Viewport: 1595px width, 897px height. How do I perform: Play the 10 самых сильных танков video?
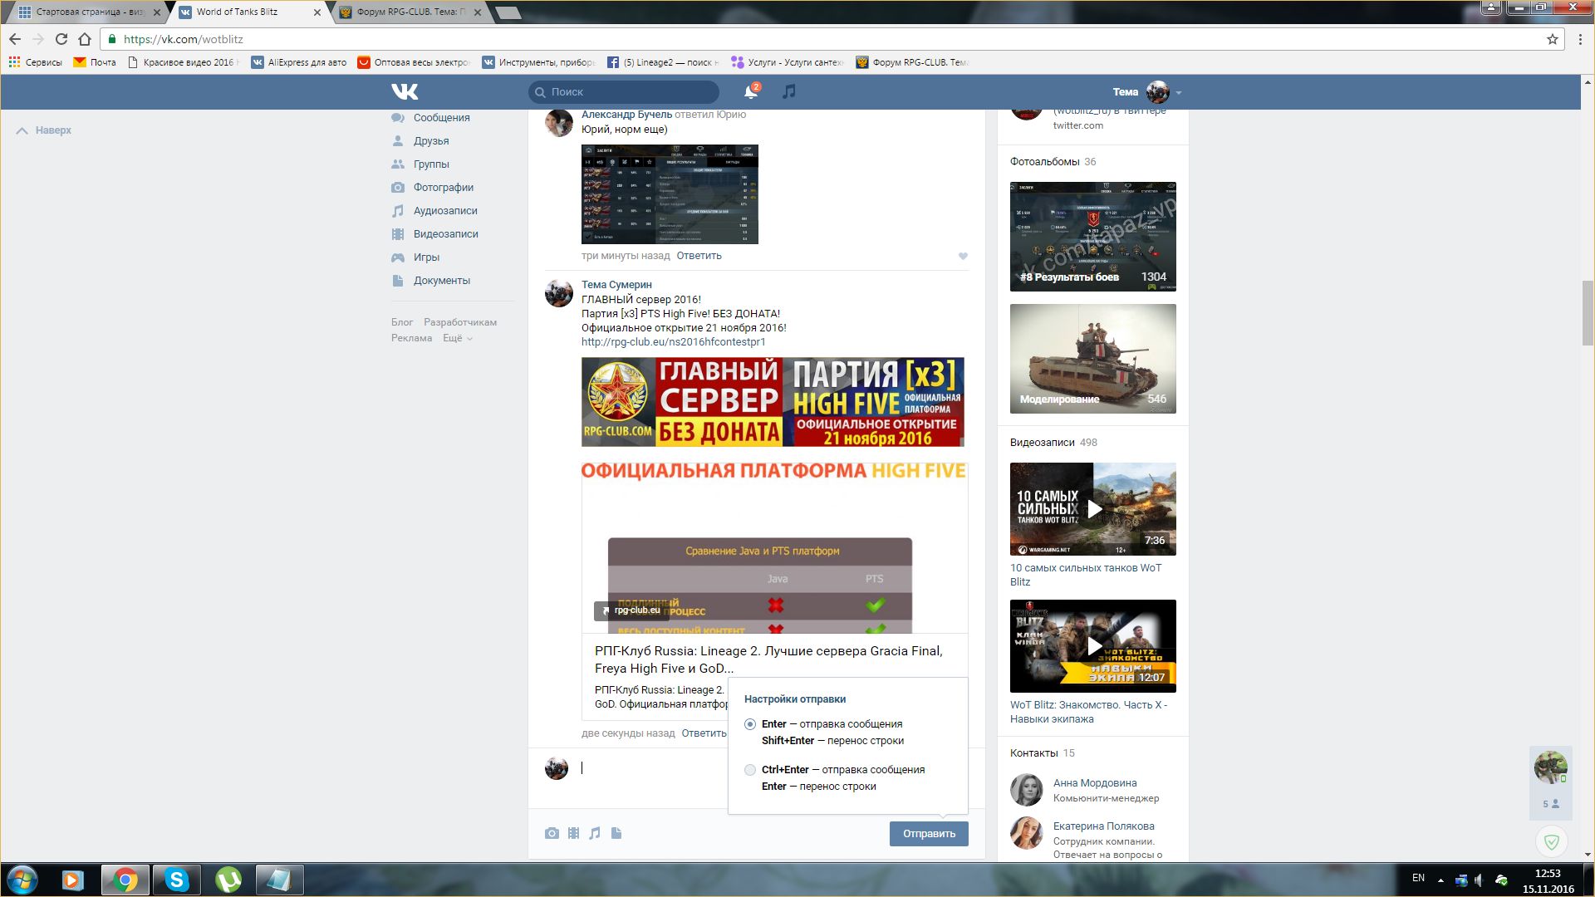coord(1093,509)
